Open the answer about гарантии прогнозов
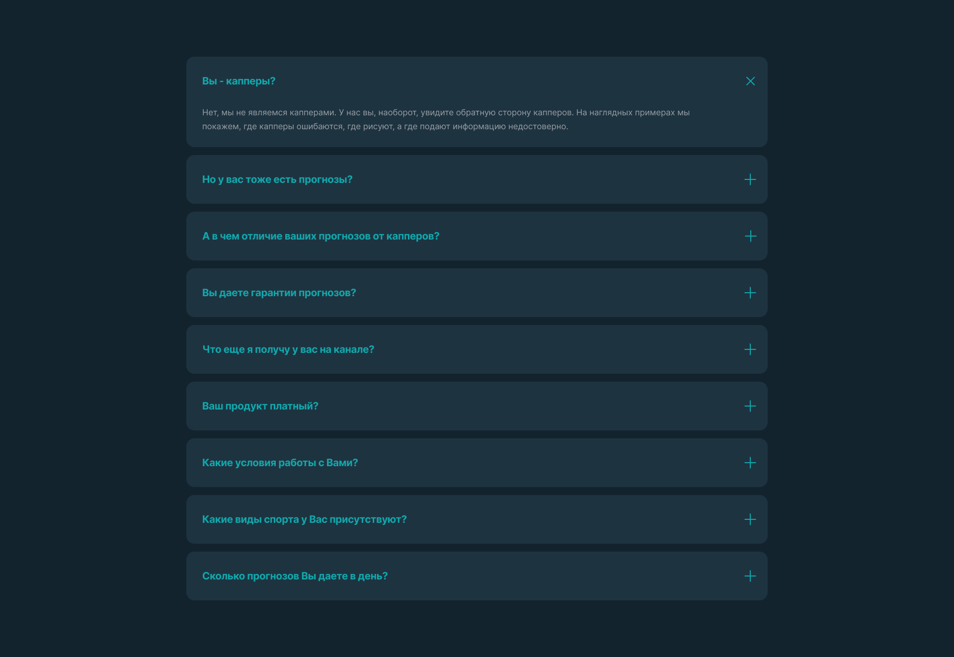 pos(279,293)
